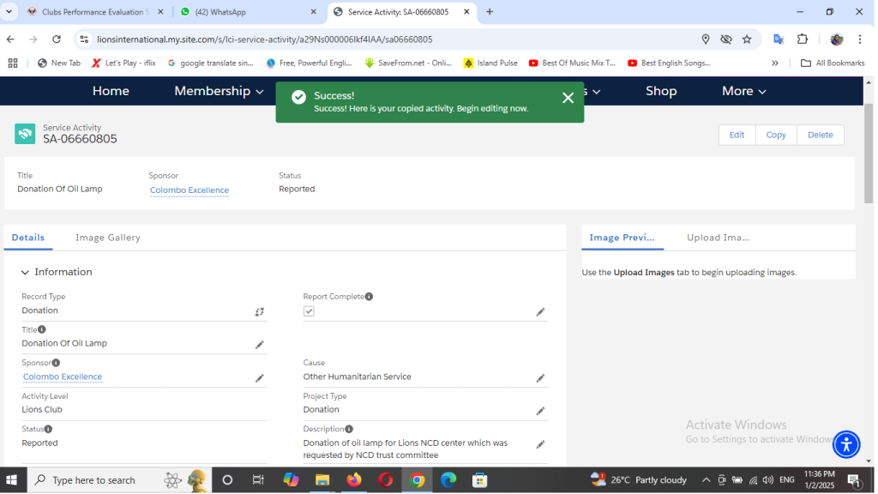
Task: Edit the Sponsor field pencil icon
Action: [260, 378]
